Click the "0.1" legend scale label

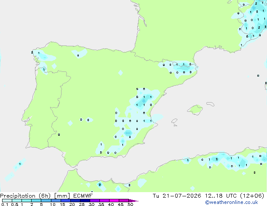pos(5,204)
